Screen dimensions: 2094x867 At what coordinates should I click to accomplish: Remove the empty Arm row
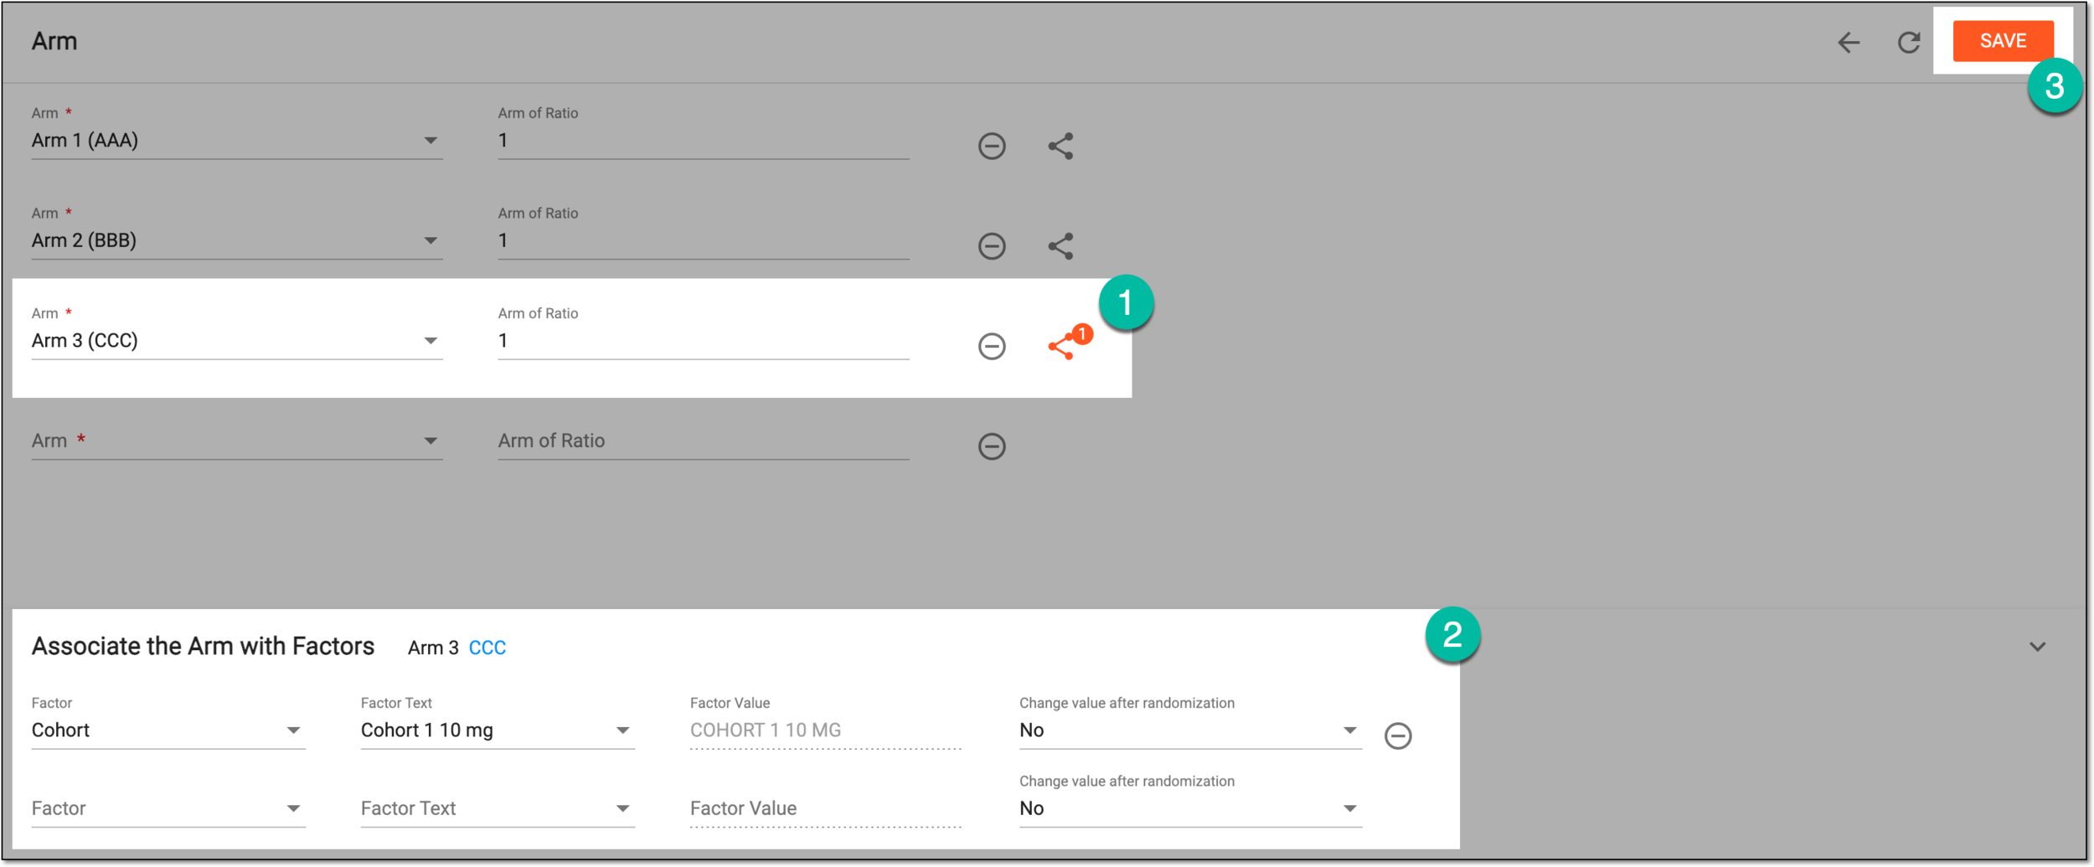pyautogui.click(x=992, y=446)
